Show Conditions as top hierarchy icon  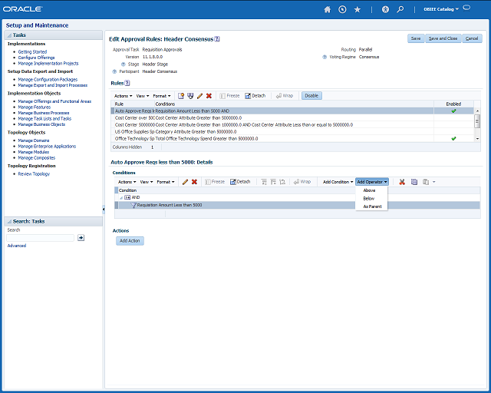tap(282, 182)
